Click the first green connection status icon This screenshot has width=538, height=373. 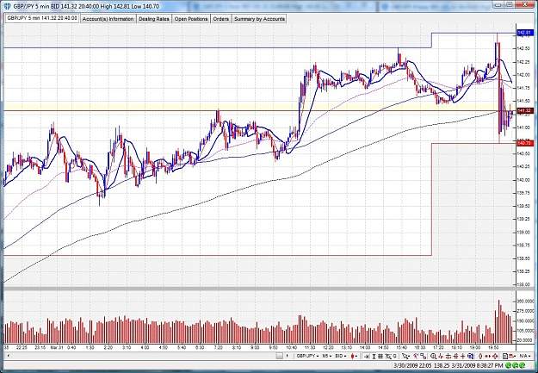point(508,365)
